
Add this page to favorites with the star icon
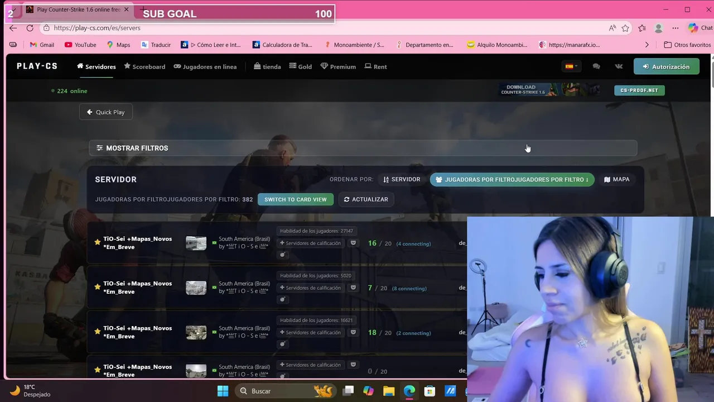point(626,28)
